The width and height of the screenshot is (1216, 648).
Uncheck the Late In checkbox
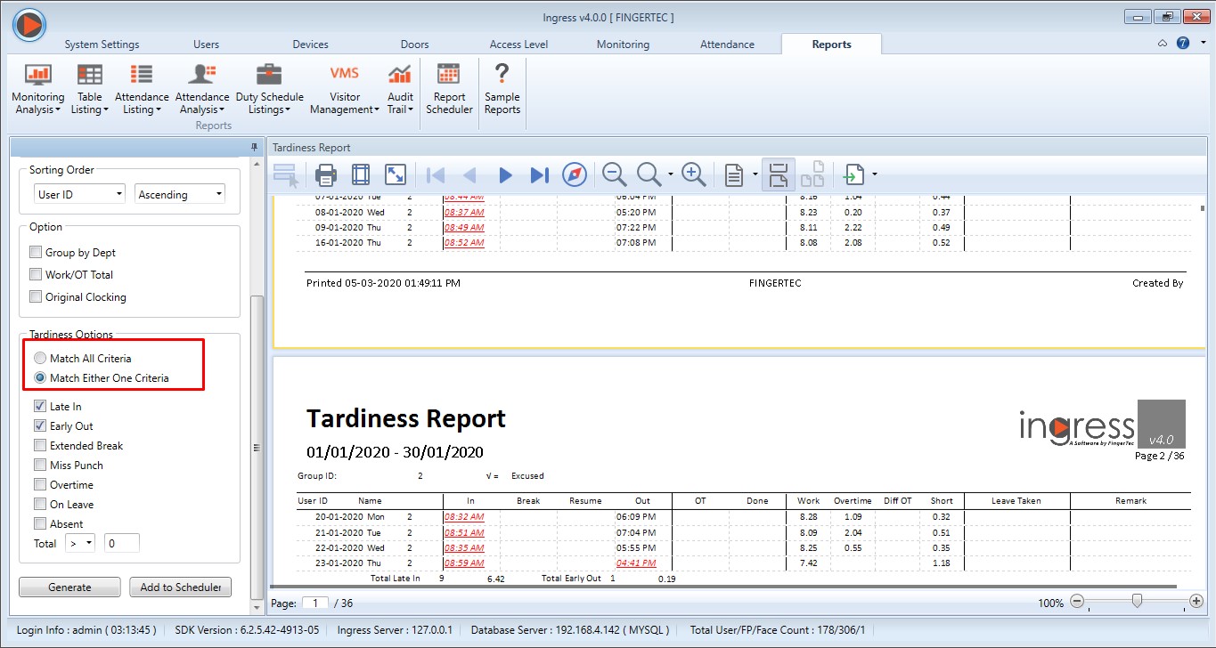click(40, 407)
